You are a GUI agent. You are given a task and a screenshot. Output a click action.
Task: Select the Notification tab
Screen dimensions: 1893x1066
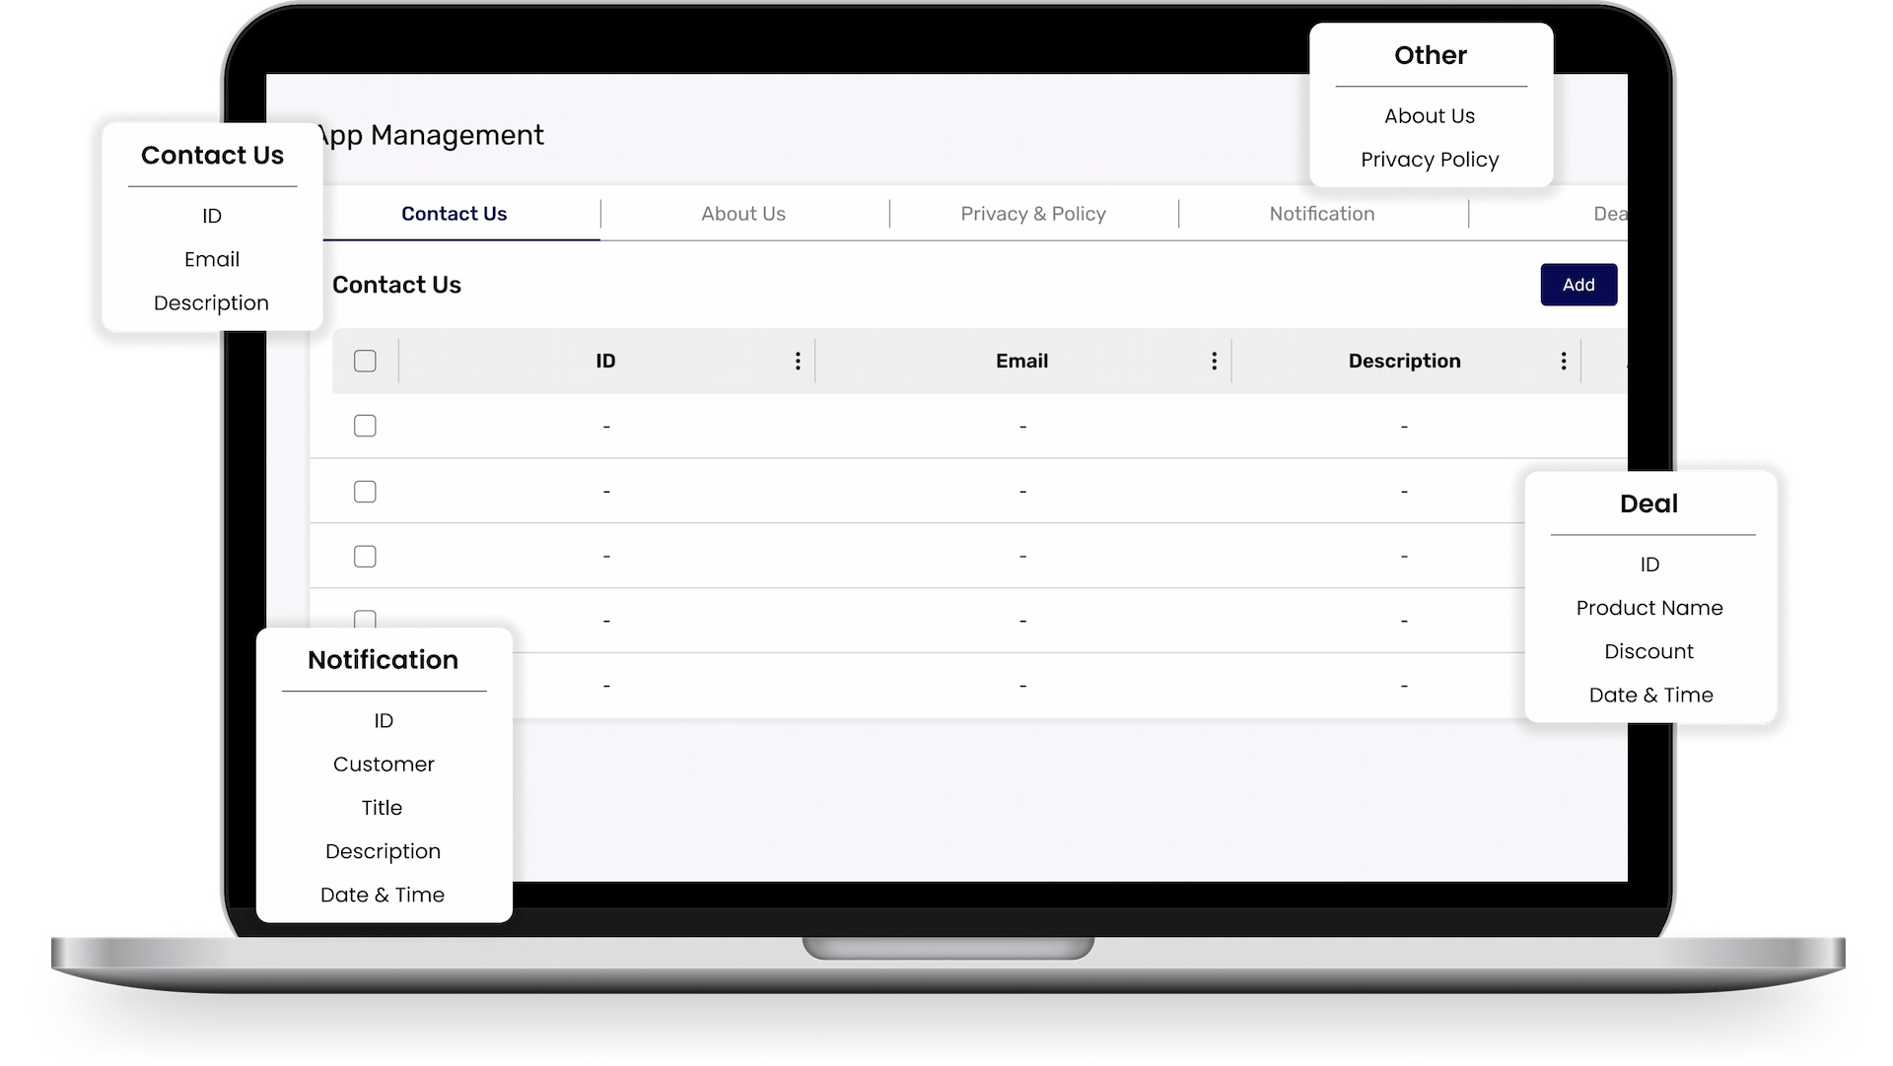pos(1321,214)
